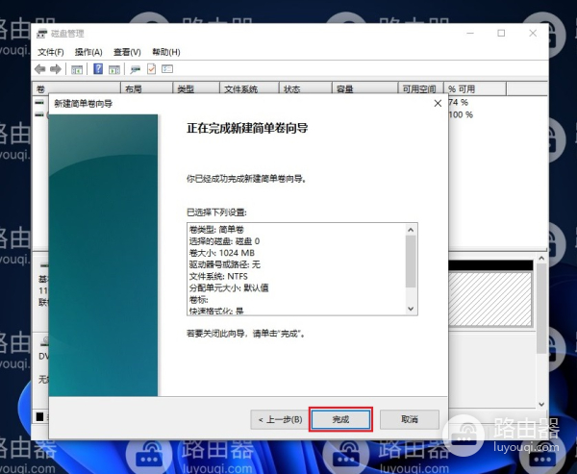Click the '卷类型: 简单卷' line
This screenshot has width=577, height=474.
(x=216, y=230)
